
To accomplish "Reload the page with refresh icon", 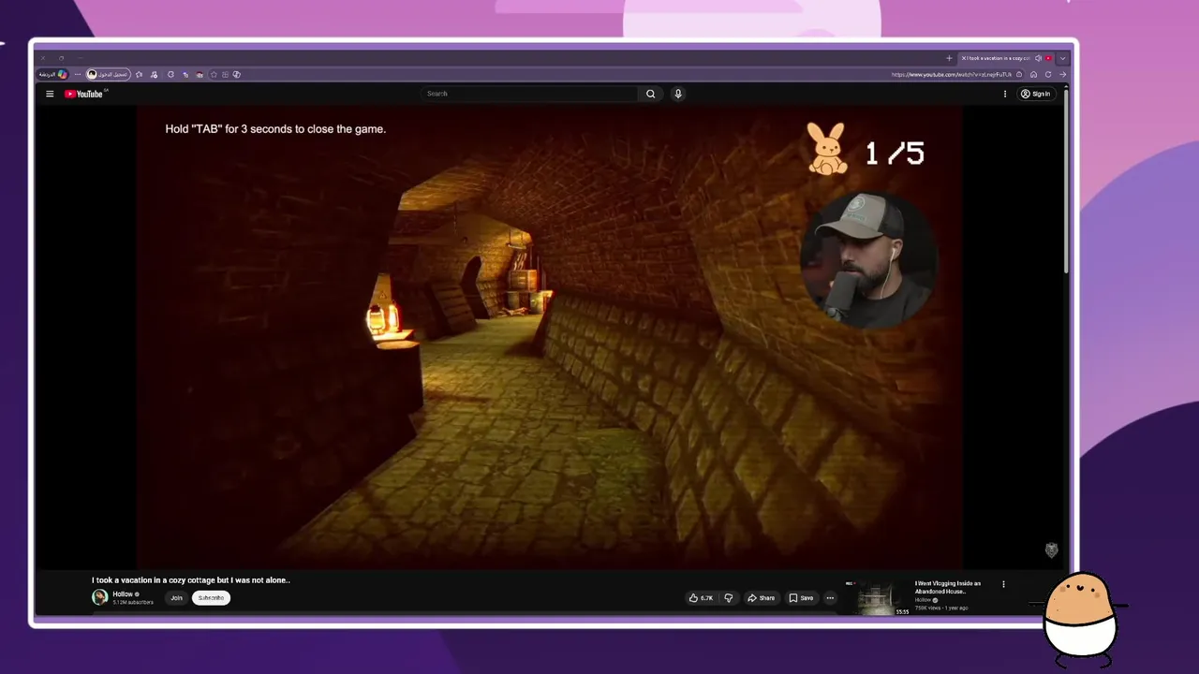I will click(1048, 75).
